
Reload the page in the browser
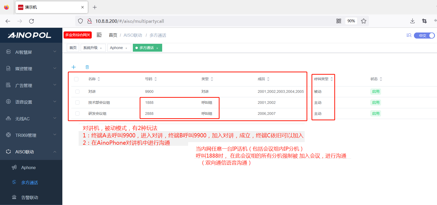pyautogui.click(x=31, y=21)
